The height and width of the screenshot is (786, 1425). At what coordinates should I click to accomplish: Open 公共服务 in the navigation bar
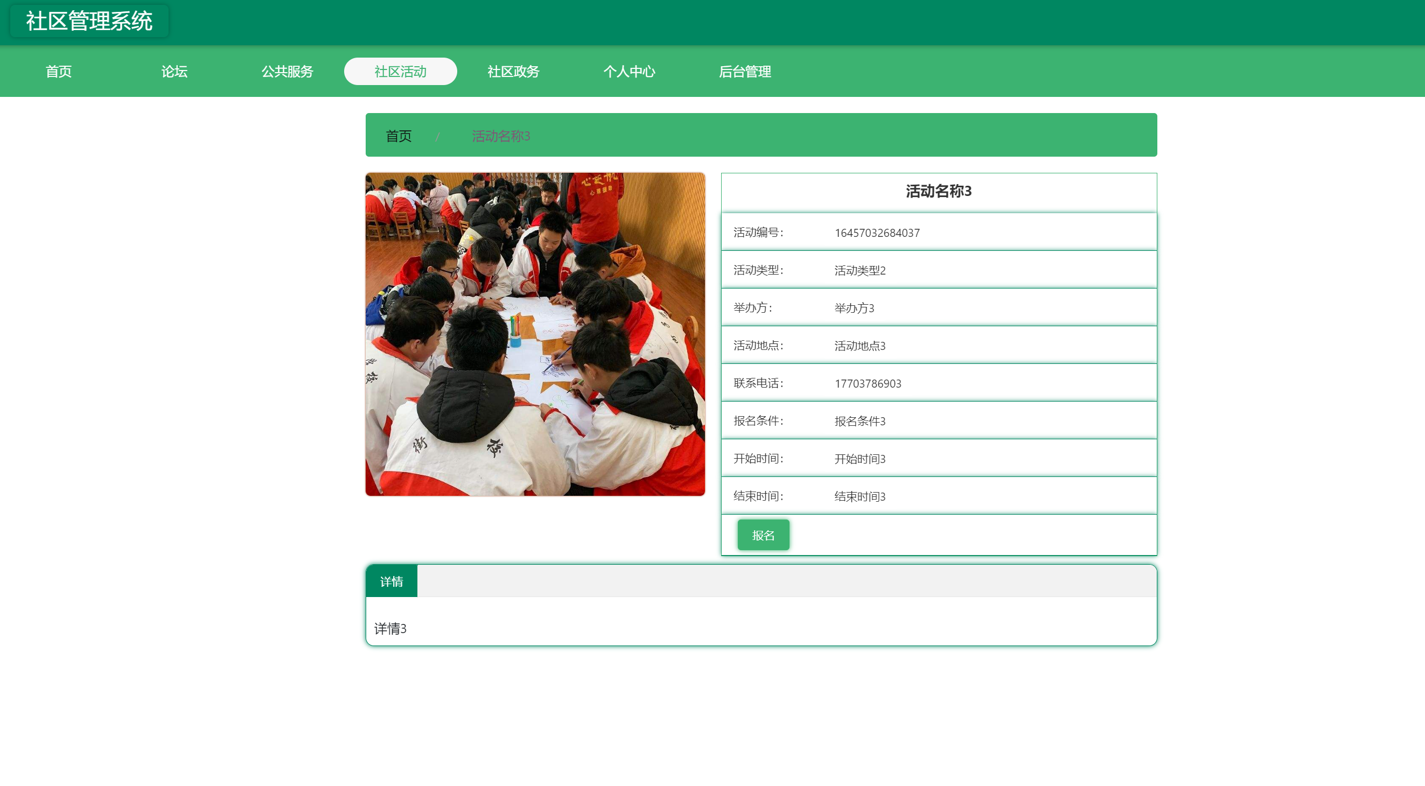pyautogui.click(x=287, y=72)
